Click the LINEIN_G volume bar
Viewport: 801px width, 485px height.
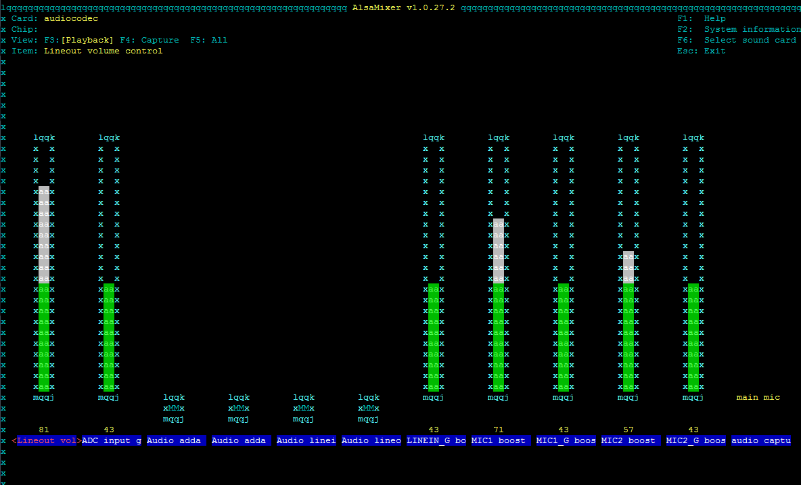pyautogui.click(x=434, y=267)
